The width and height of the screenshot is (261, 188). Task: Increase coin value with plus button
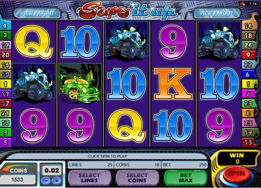pos(57,181)
